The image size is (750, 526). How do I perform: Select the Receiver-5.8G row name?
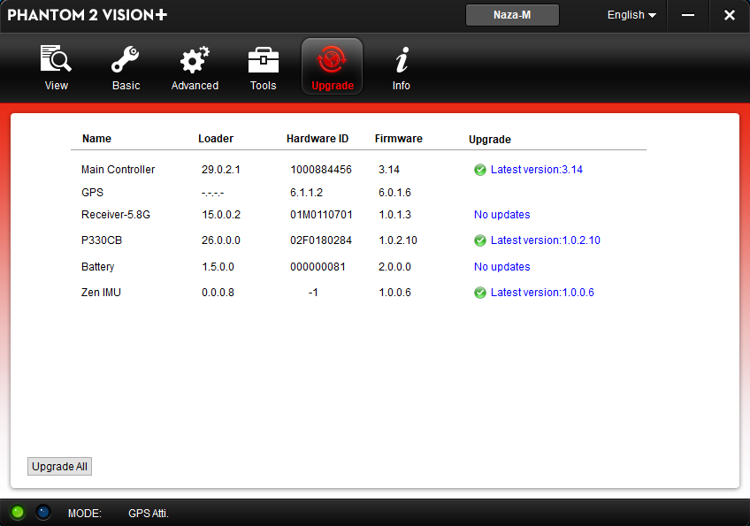(116, 215)
